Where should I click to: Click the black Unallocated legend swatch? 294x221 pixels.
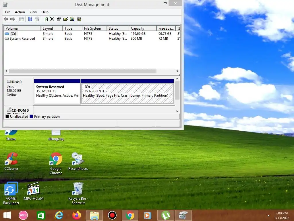coord(7,117)
